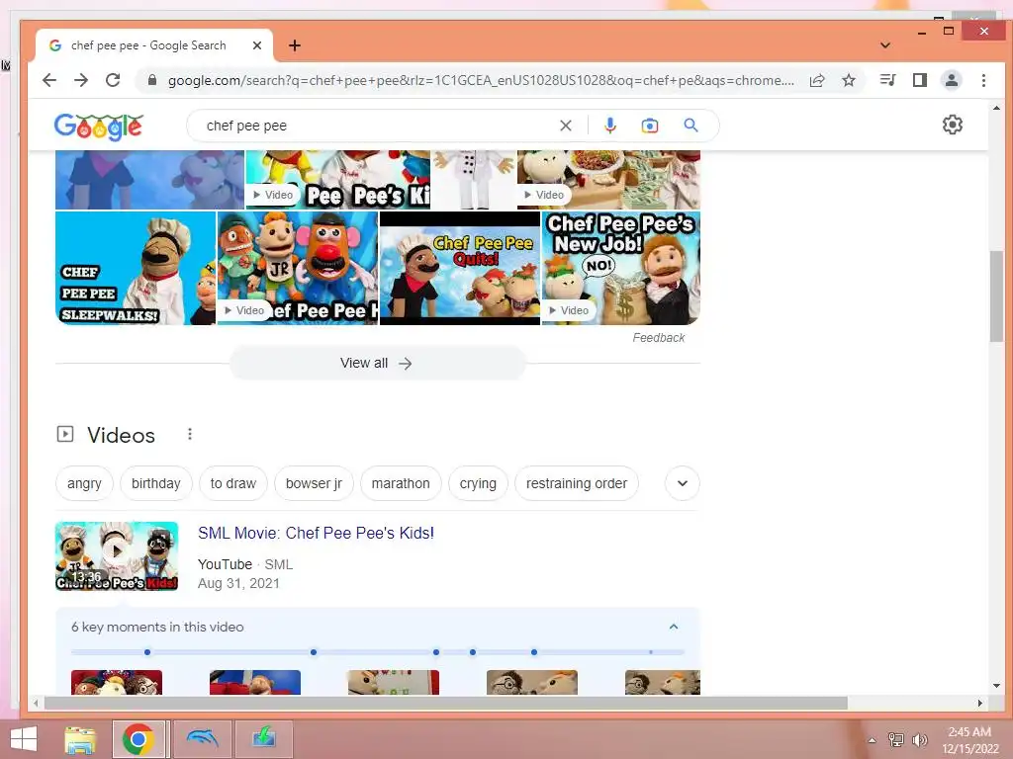Search by image camera icon
This screenshot has width=1013, height=759.
(x=649, y=126)
